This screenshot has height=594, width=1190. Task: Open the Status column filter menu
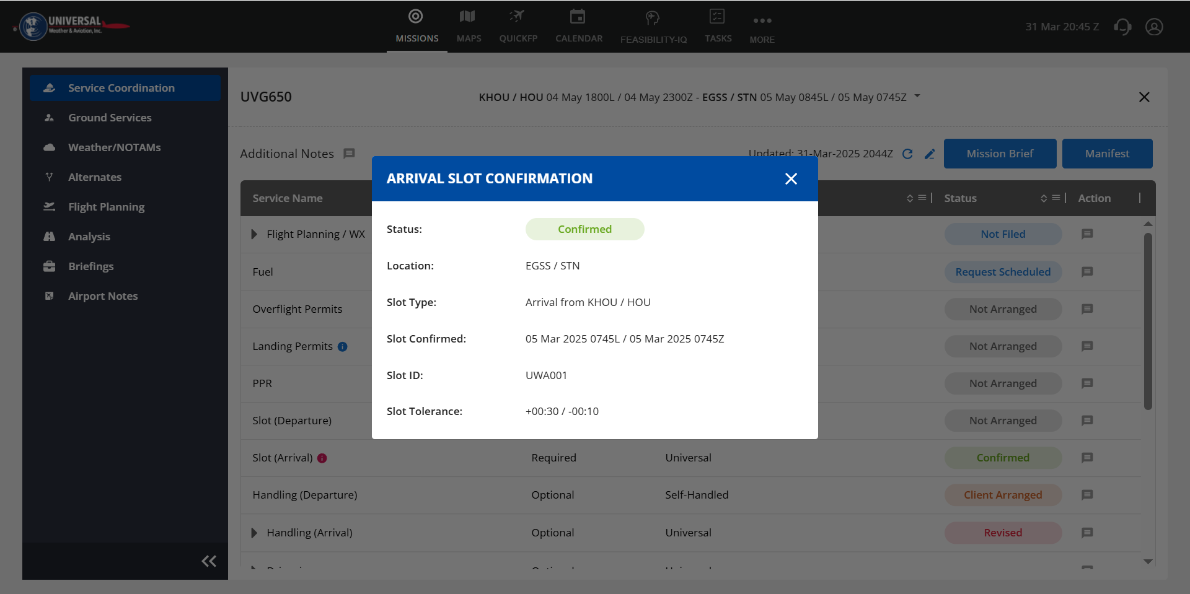coord(1056,198)
